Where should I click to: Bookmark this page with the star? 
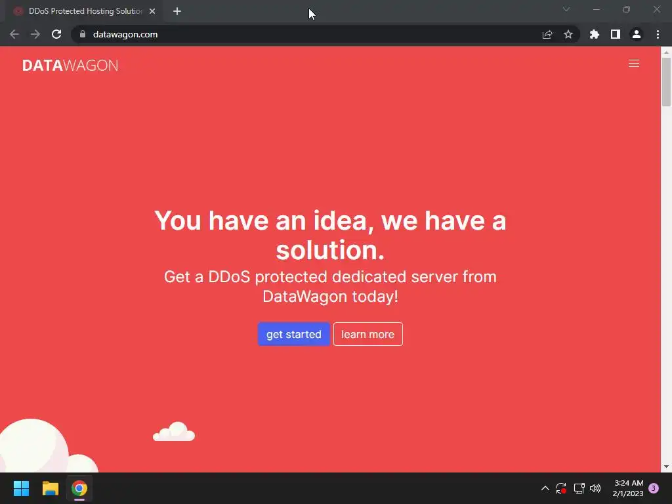coord(568,34)
